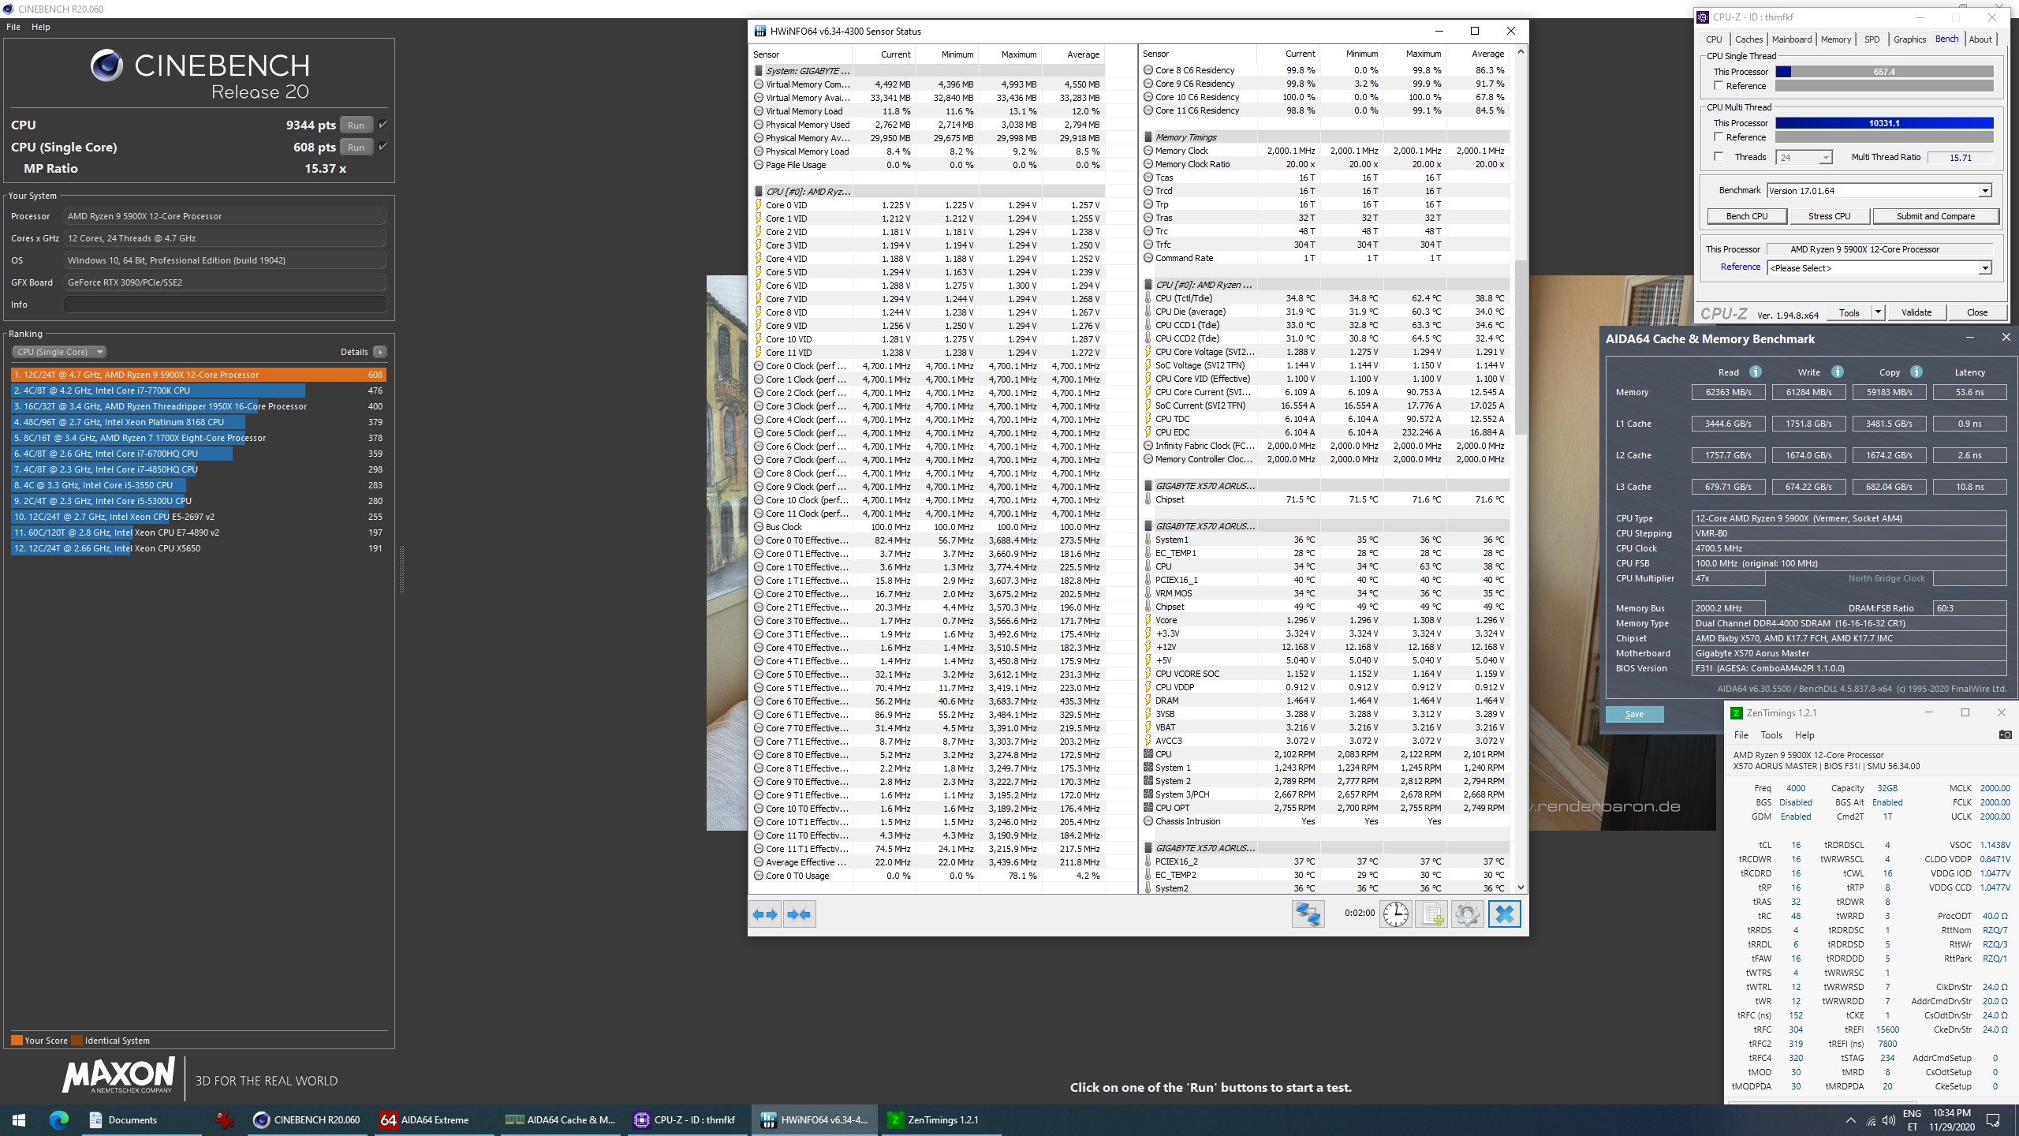Image resolution: width=2019 pixels, height=1136 pixels.
Task: Enable Reference checkbox under CPU Single Thread
Action: pyautogui.click(x=1719, y=86)
